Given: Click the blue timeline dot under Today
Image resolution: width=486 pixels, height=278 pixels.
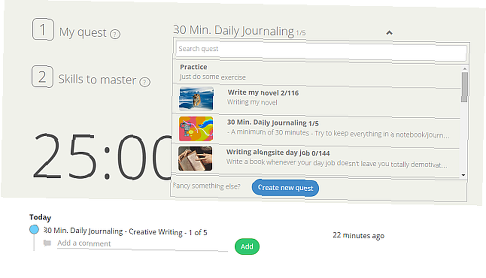Looking at the screenshot, I should (x=34, y=230).
